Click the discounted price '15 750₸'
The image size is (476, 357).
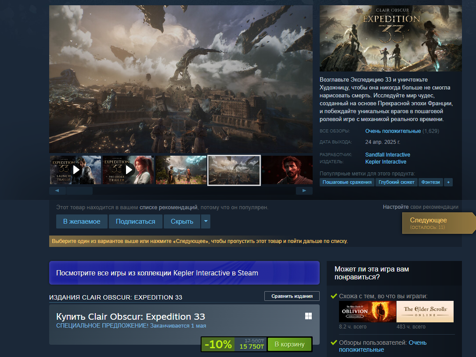(252, 346)
